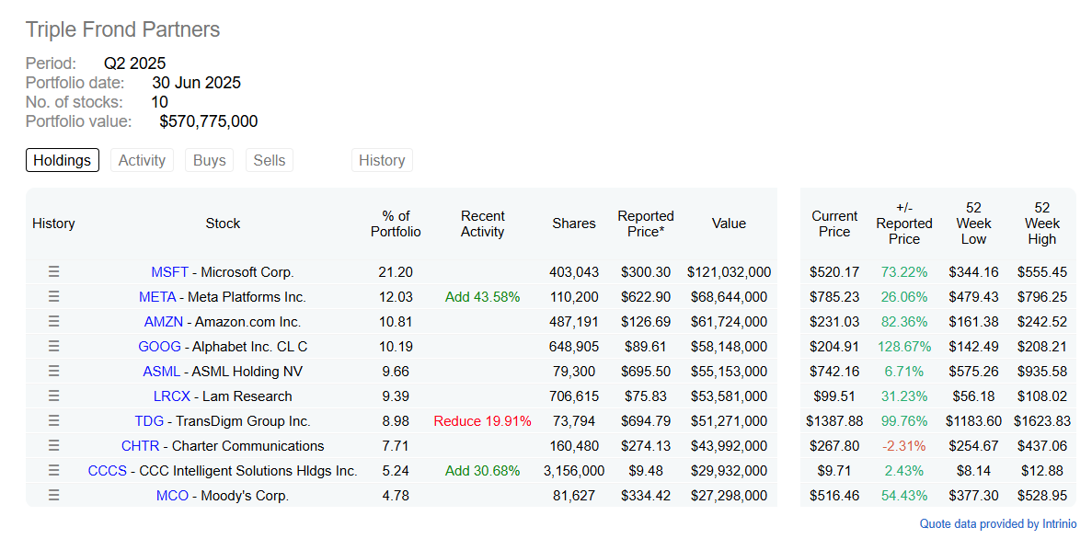
Task: Open the MSFT ticker link
Action: [169, 272]
